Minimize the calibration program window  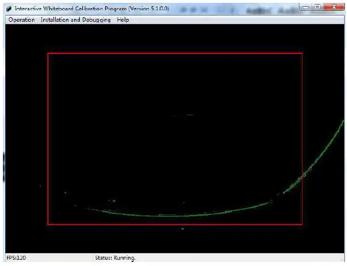tap(306, 7)
